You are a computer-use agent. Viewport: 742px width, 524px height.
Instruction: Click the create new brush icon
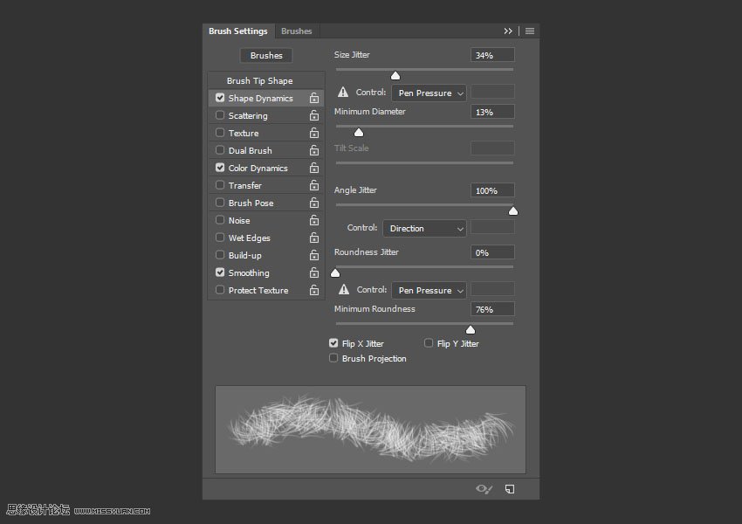click(x=510, y=489)
